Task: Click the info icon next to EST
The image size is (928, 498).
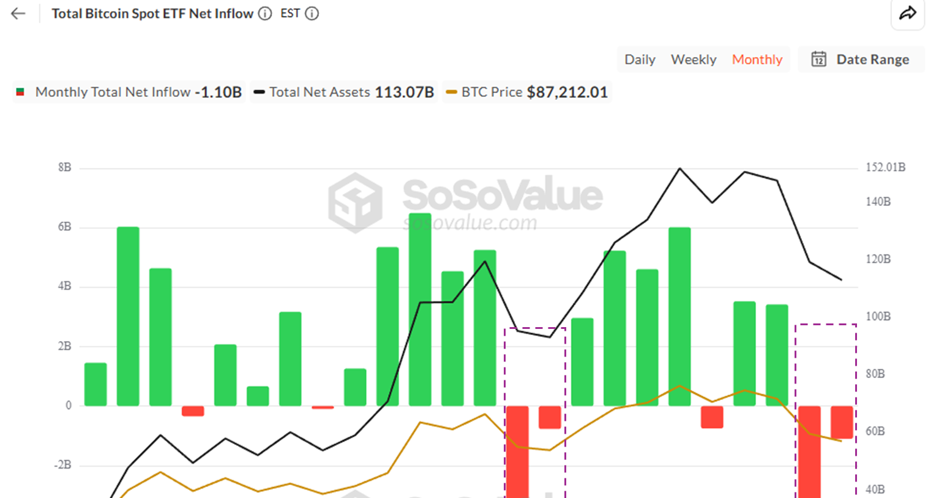Action: click(x=312, y=13)
